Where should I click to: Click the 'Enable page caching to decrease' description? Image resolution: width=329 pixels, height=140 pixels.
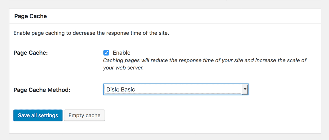point(91,33)
